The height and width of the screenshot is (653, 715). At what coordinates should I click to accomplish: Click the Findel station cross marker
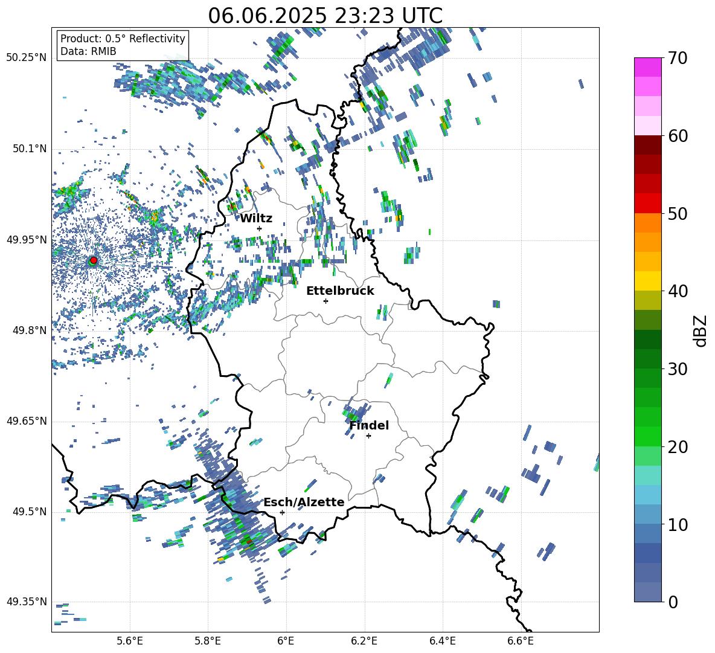click(x=368, y=436)
